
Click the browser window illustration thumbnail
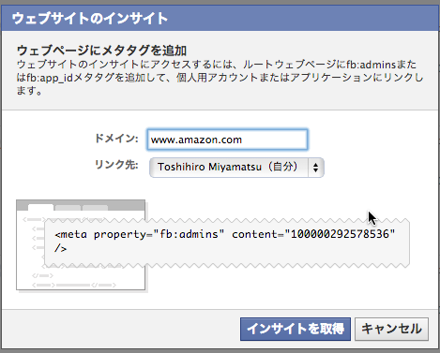81,245
